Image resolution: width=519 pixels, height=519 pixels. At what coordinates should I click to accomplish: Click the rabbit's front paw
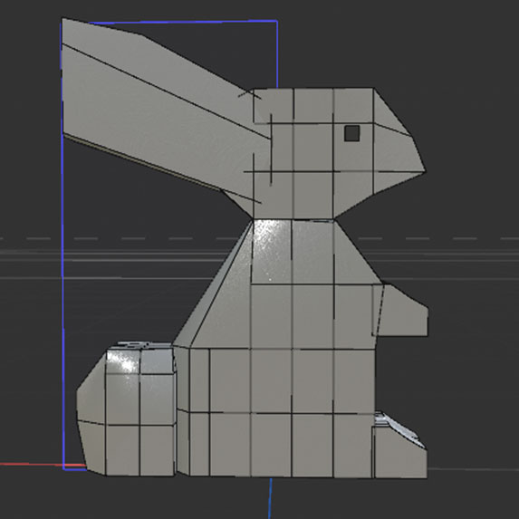401,312
